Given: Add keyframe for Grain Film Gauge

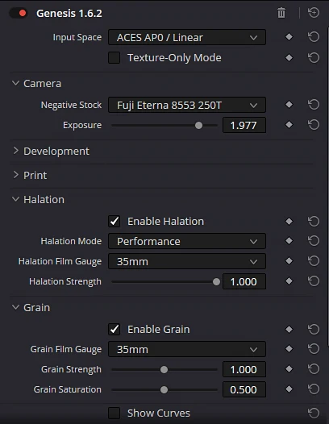Looking at the screenshot, I should (x=289, y=348).
